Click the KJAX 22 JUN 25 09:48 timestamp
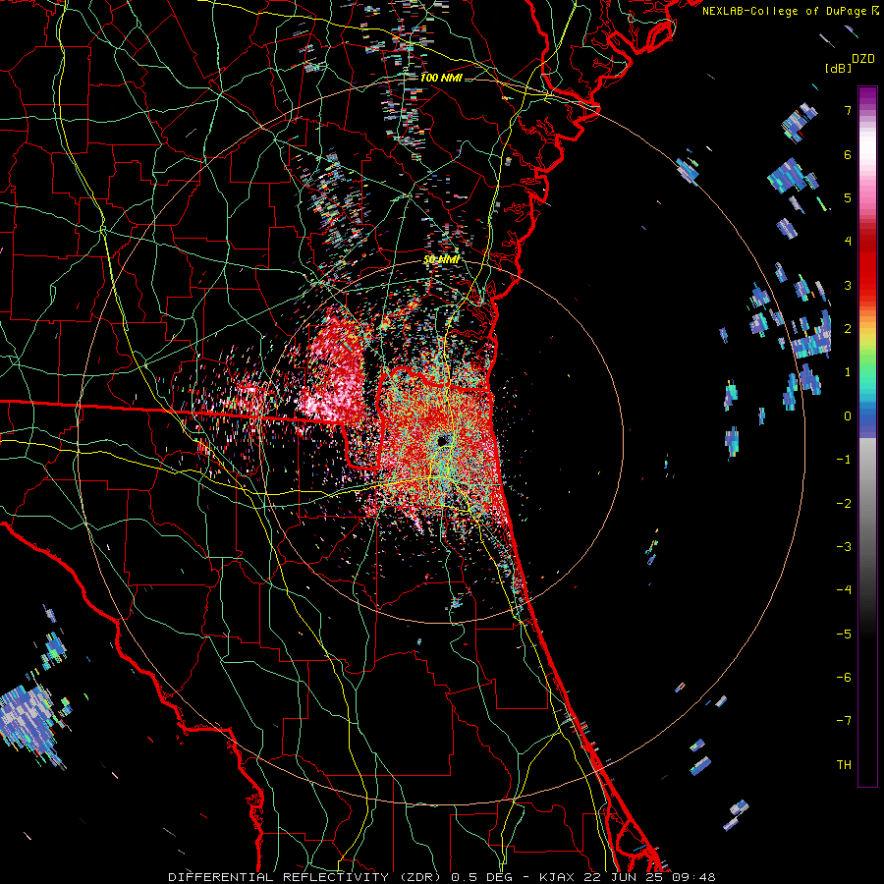Viewport: 884px width, 884px height. click(628, 877)
